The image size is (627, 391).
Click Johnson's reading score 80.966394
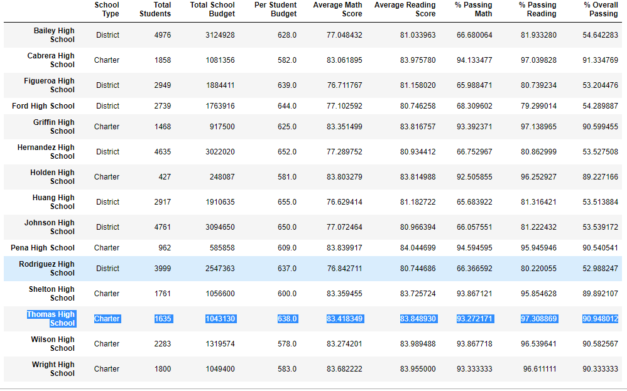click(418, 227)
